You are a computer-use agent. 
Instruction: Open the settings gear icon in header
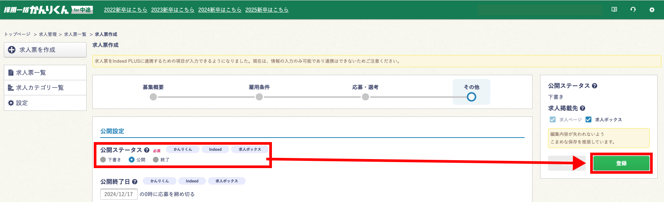pos(652,10)
